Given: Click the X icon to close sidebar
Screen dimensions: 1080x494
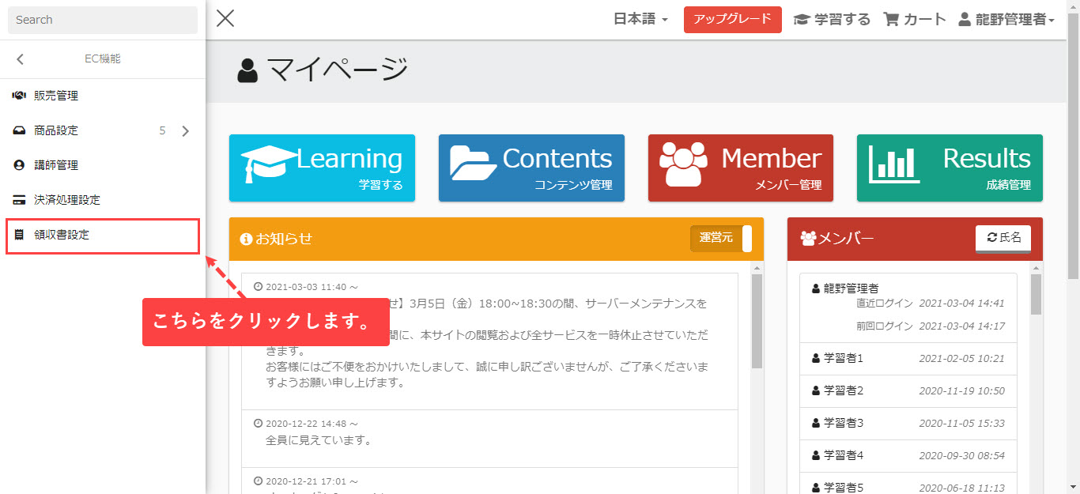Looking at the screenshot, I should click(x=225, y=19).
